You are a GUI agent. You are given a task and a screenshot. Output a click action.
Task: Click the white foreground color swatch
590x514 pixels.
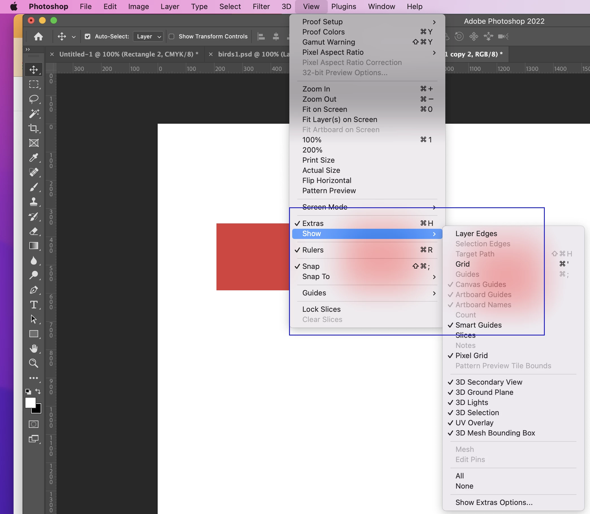tap(30, 402)
